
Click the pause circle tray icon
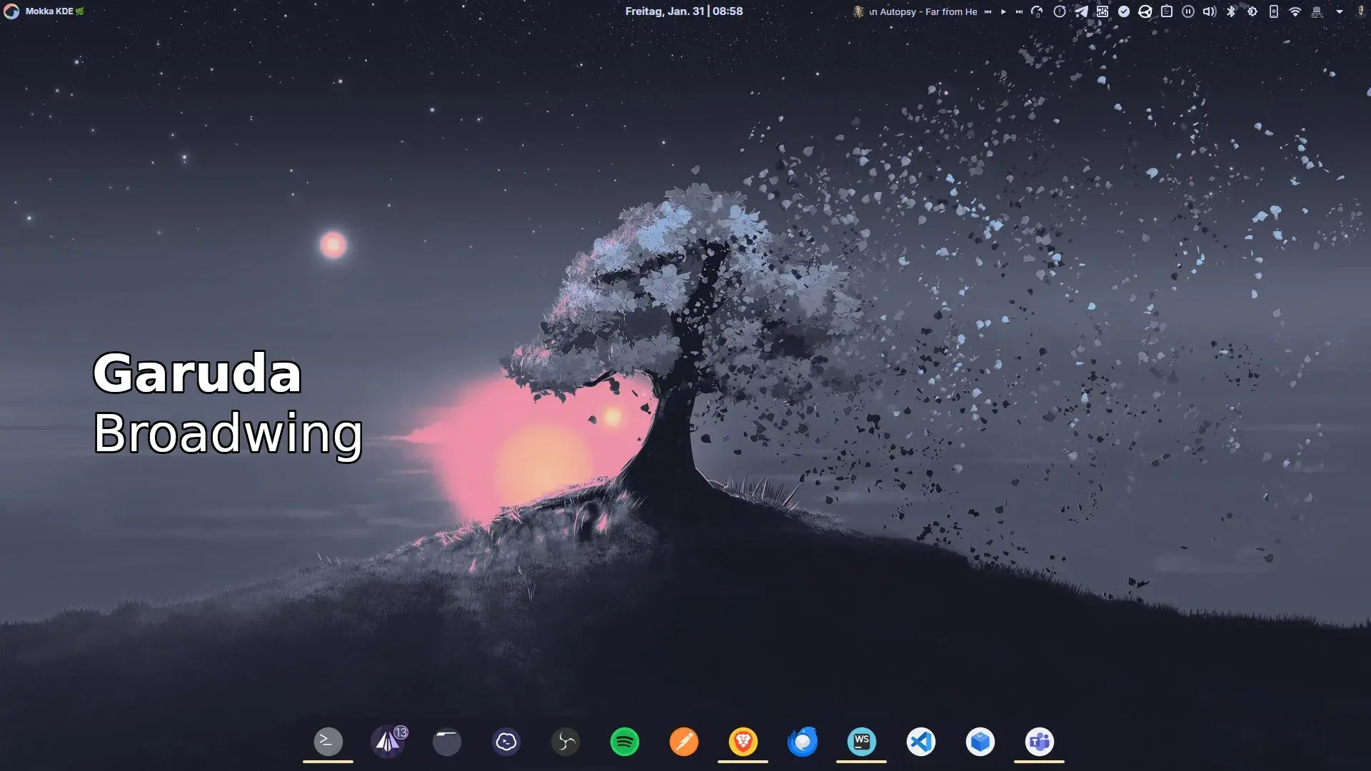[1188, 11]
